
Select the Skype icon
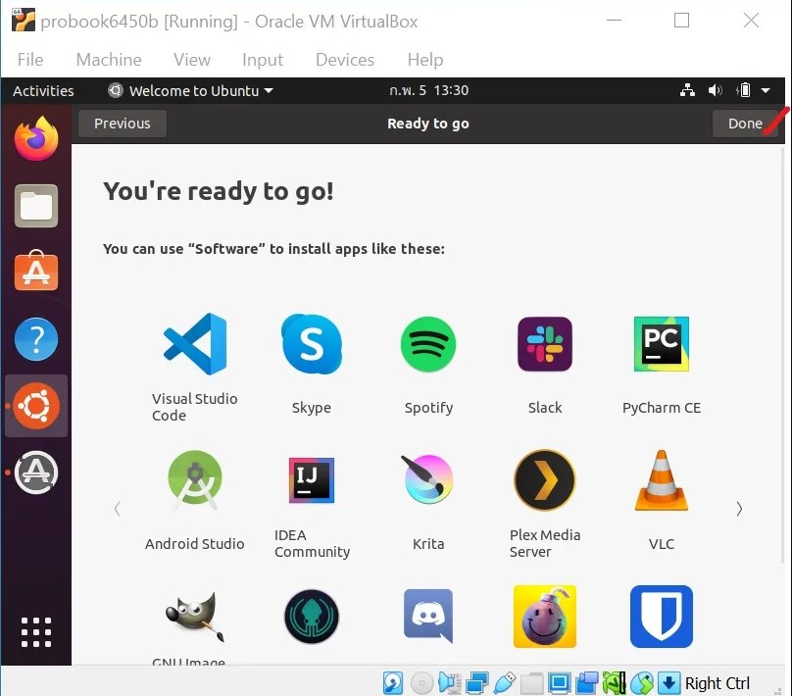click(x=312, y=344)
